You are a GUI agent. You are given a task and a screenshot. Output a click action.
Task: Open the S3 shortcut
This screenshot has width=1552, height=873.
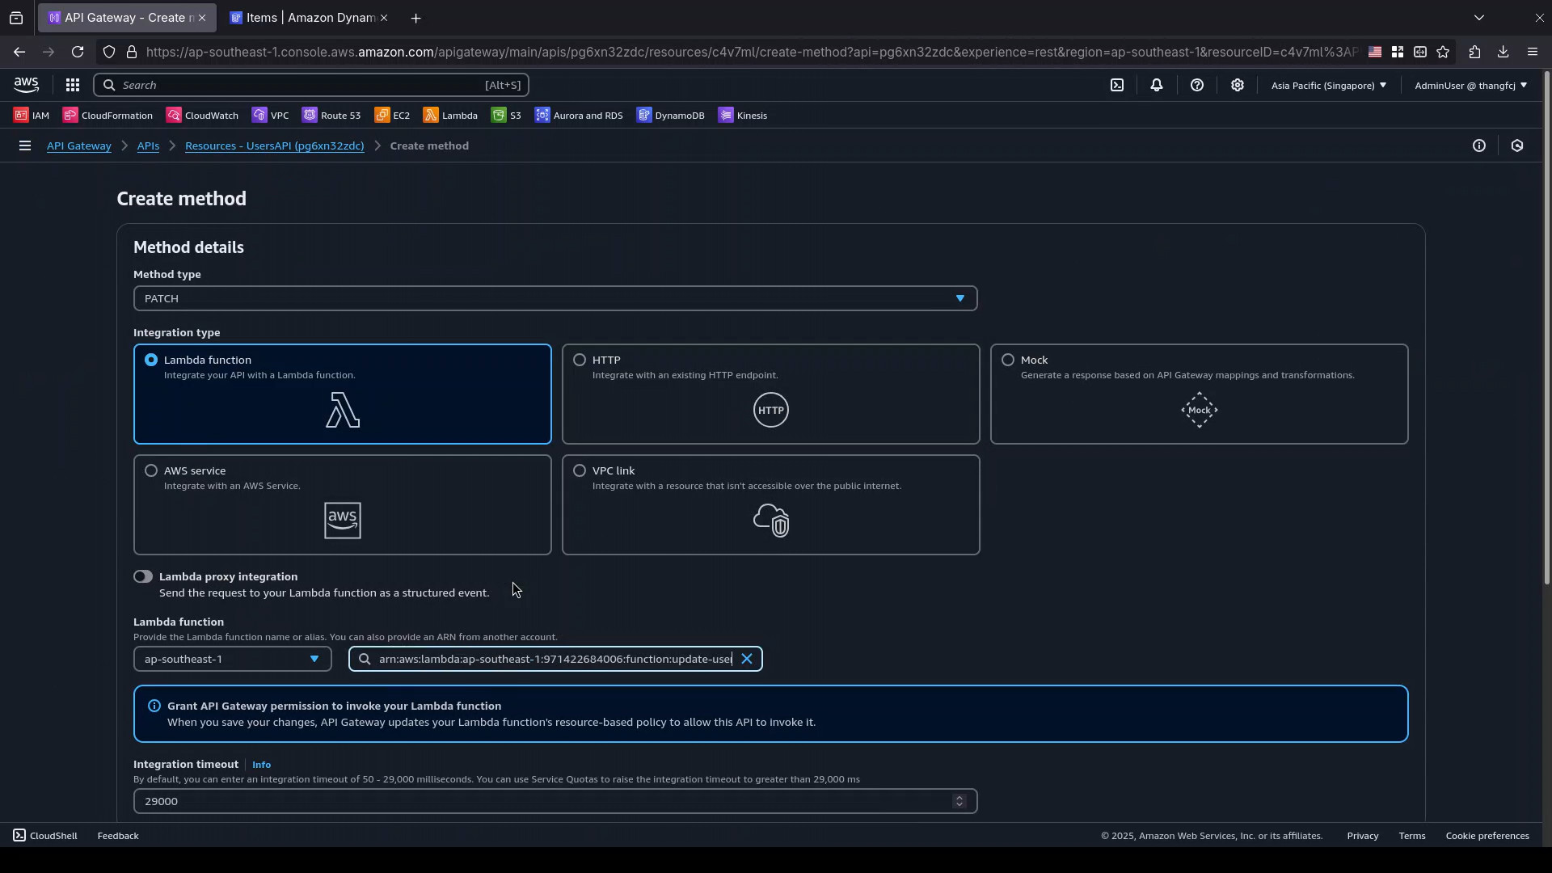506,116
